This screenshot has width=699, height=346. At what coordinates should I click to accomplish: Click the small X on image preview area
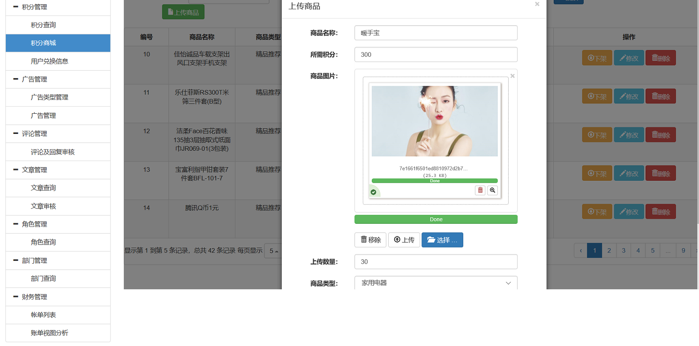pyautogui.click(x=512, y=76)
